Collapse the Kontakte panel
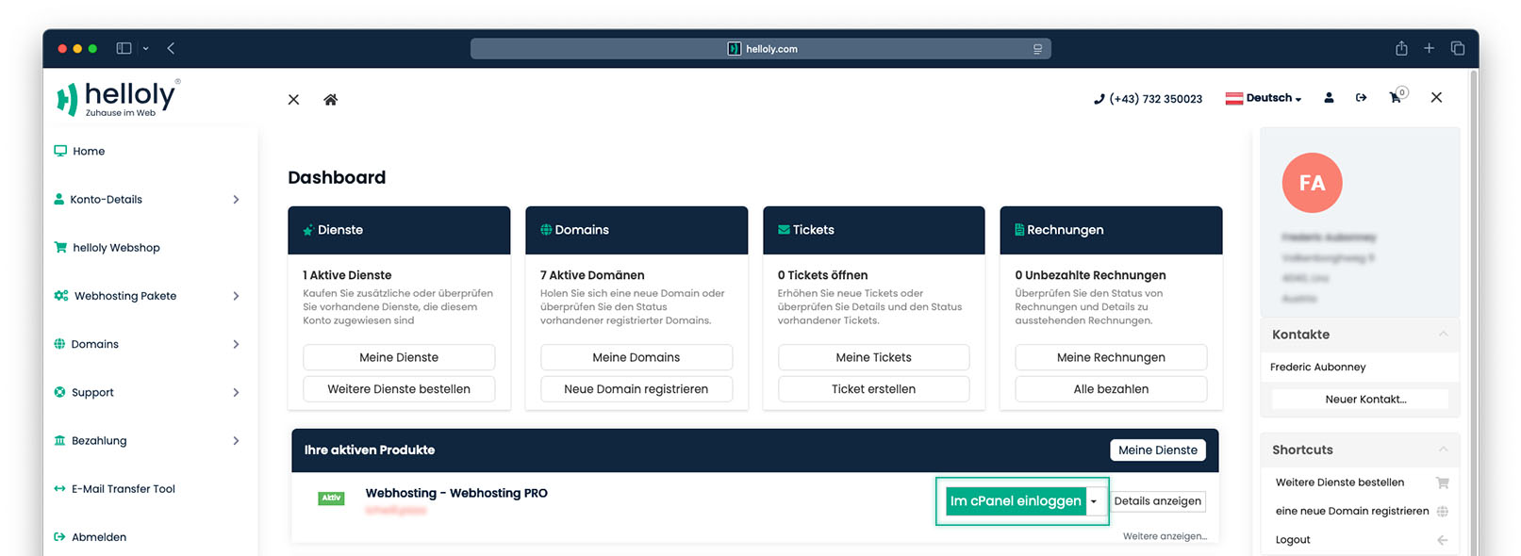 click(1442, 335)
